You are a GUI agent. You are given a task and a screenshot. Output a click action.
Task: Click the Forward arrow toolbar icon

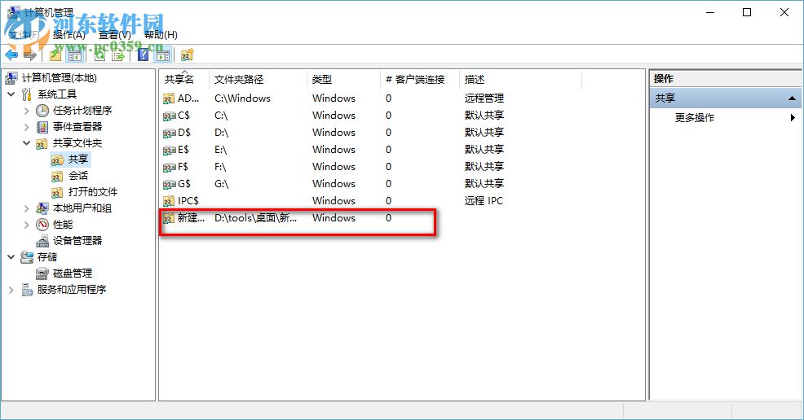30,55
